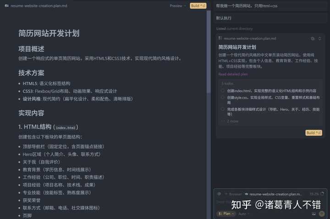The image size is (330, 219).
Task: Click the 关于我（自我评价）list item
Action: (x=41, y=162)
